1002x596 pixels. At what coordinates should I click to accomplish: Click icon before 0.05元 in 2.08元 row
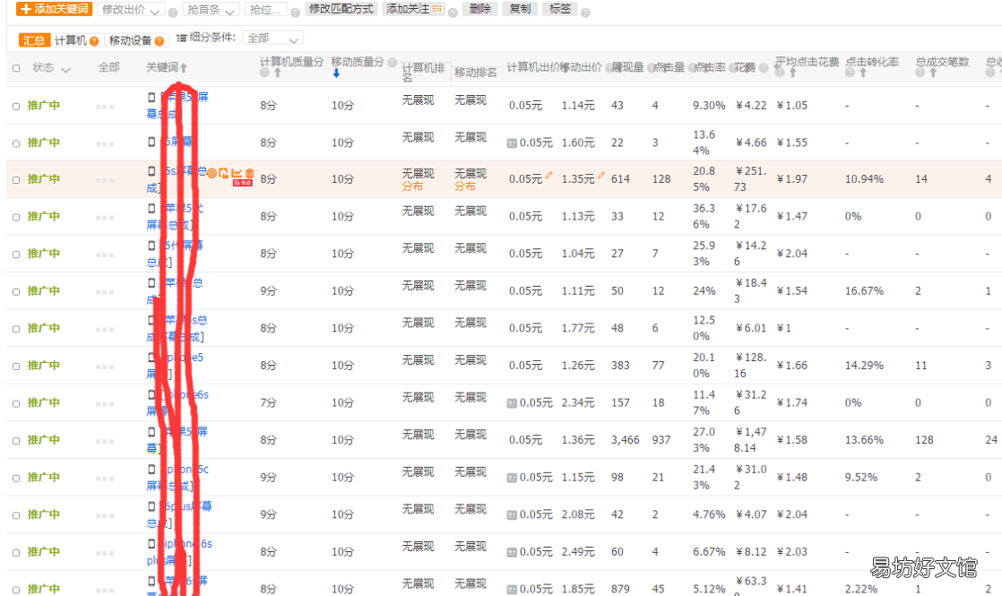(x=512, y=514)
